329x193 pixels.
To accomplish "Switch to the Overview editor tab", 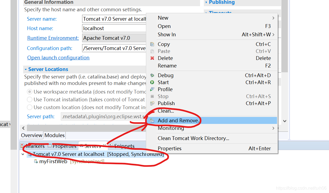I will (32, 135).
